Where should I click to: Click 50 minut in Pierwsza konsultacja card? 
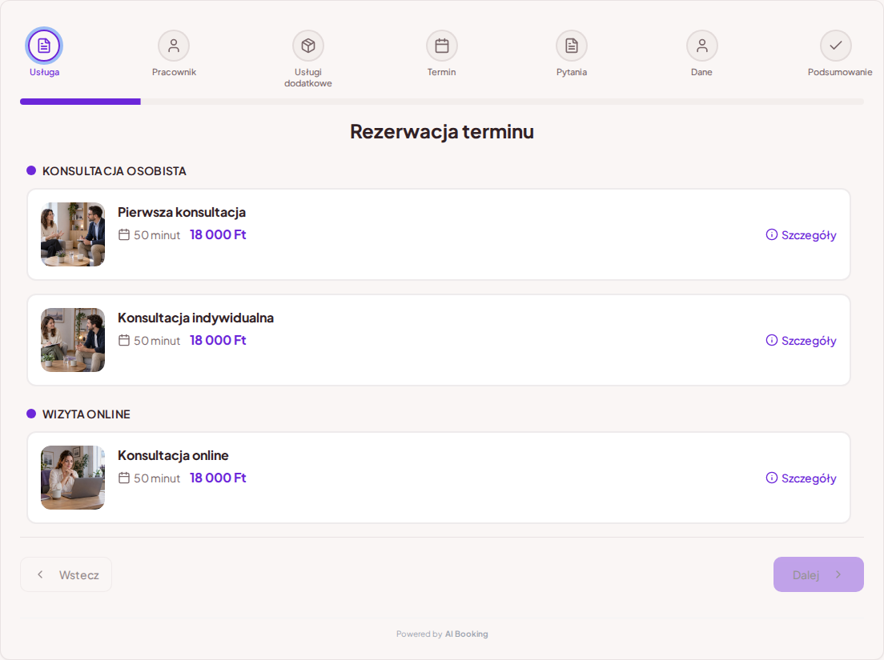point(157,235)
